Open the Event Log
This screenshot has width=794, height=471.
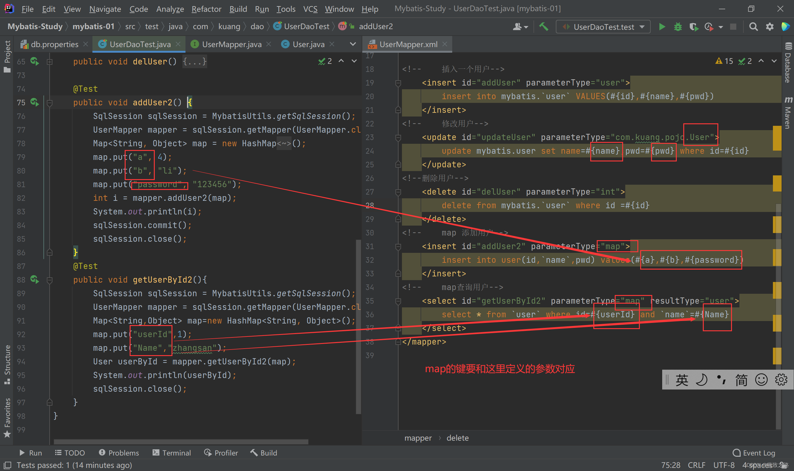(754, 453)
